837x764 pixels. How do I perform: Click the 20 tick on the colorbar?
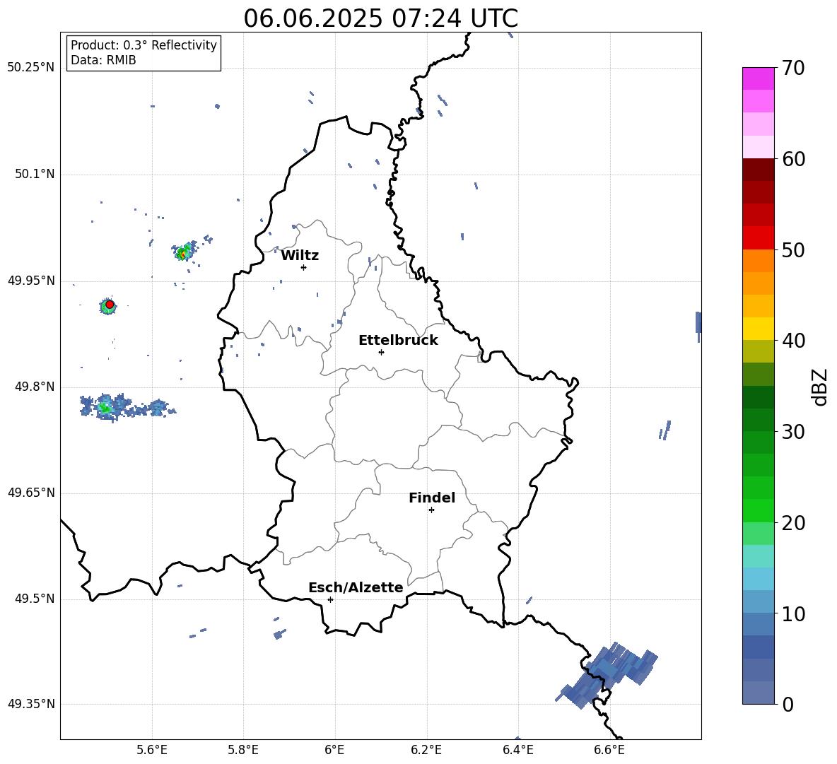point(793,522)
